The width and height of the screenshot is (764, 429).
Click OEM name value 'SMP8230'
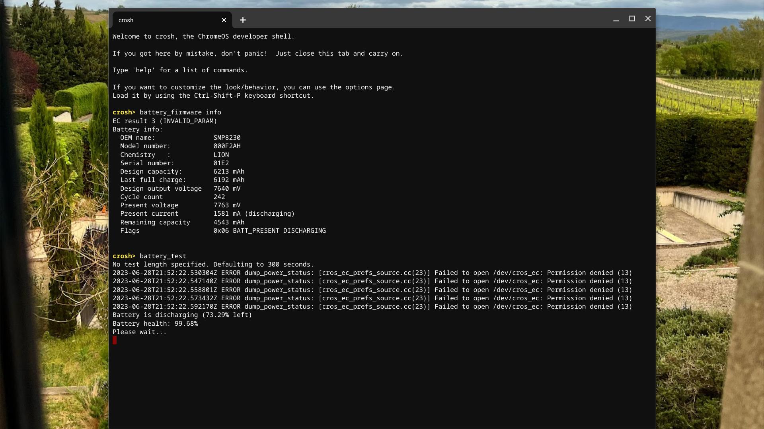227,138
